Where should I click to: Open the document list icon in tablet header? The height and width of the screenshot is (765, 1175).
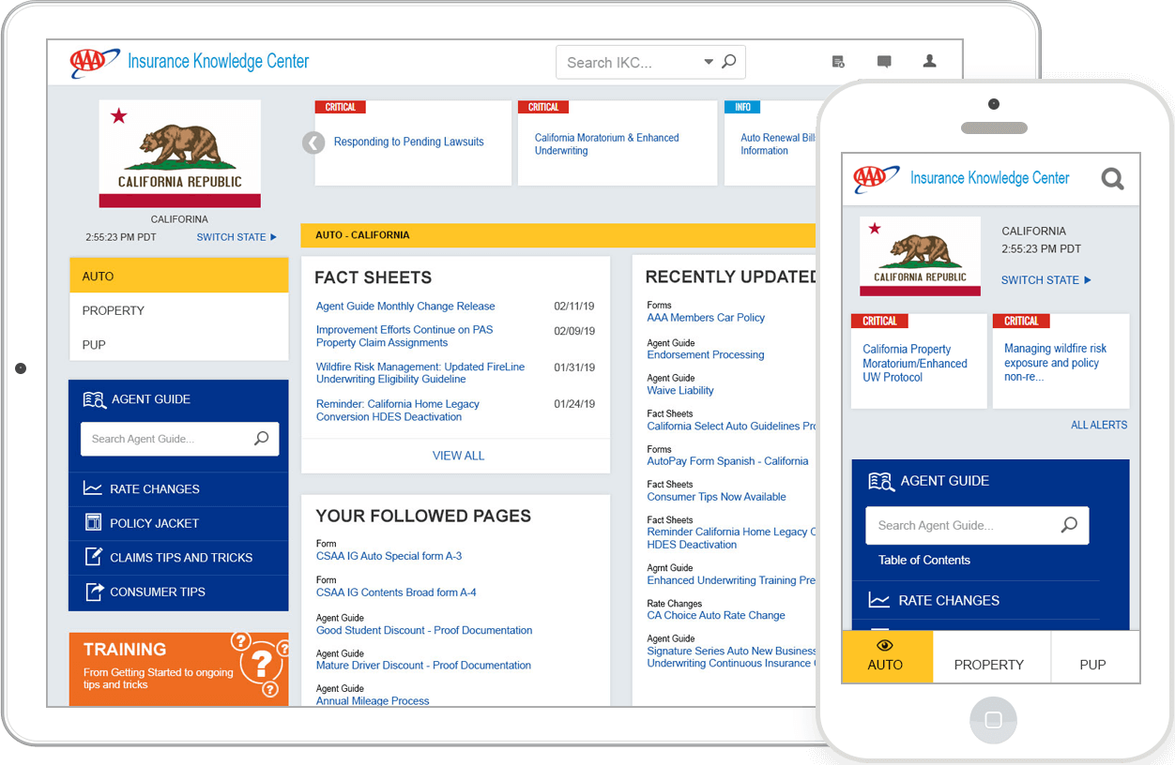838,62
